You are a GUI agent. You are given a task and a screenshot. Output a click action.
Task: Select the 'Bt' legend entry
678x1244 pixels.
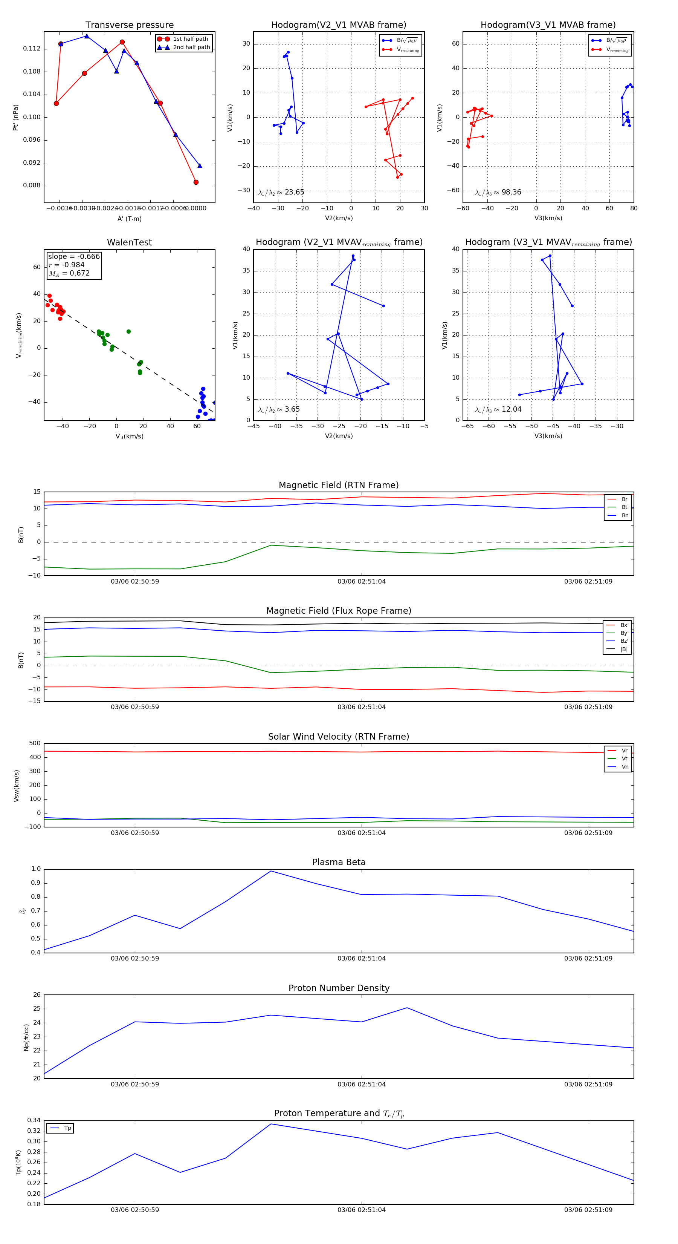click(618, 507)
